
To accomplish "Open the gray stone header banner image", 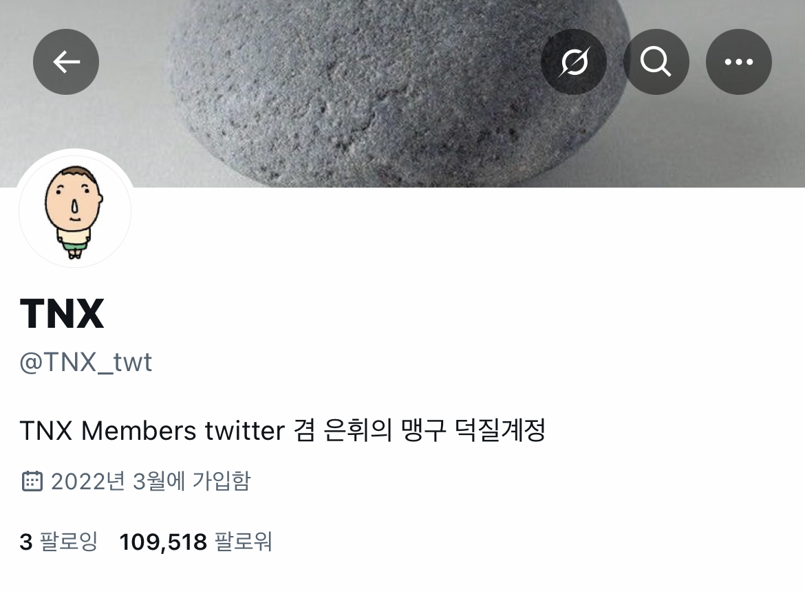I will tap(402, 93).
